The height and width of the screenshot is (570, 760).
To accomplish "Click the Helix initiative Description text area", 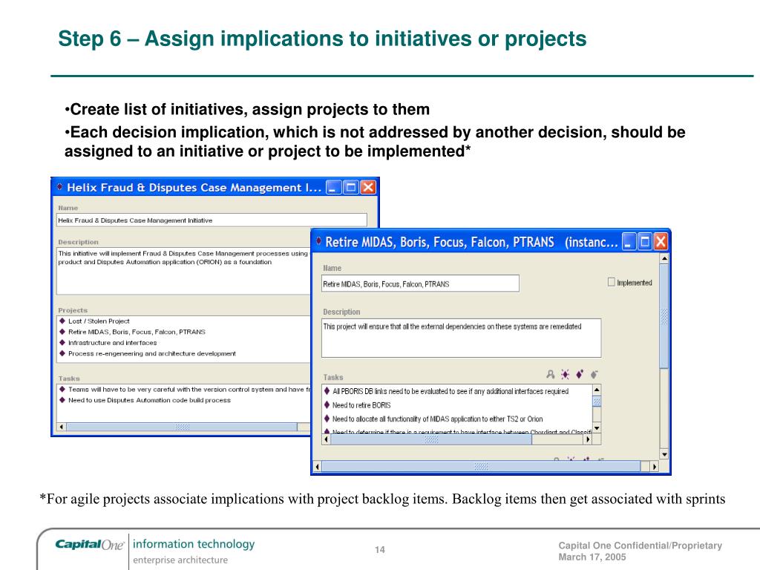I will (x=184, y=271).
